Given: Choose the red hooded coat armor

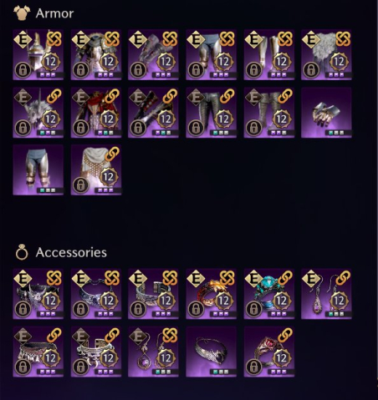Looking at the screenshot, I should click(x=96, y=113).
